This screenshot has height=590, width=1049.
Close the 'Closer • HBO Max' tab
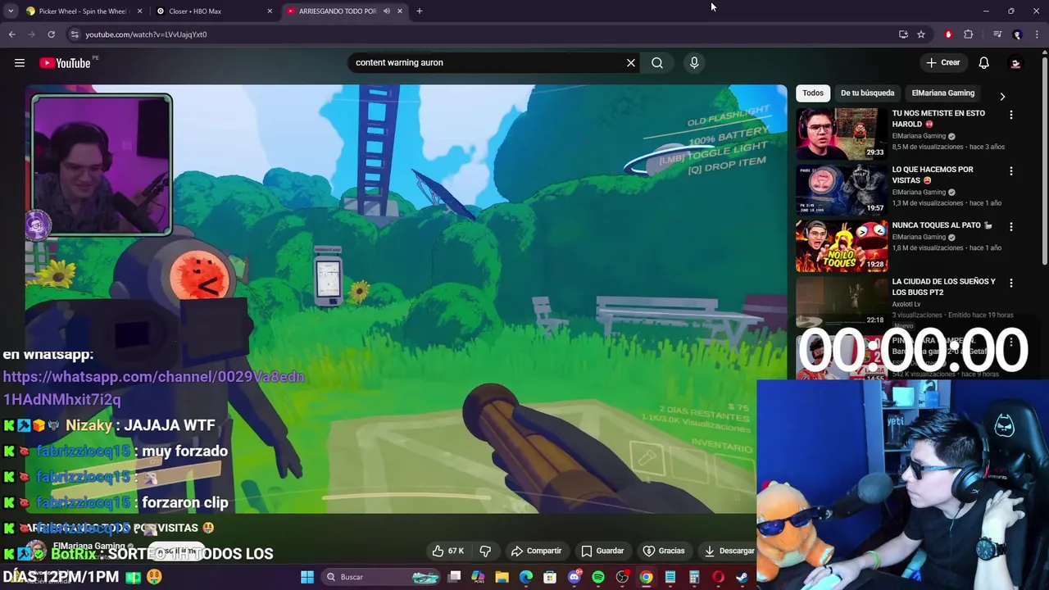click(x=270, y=11)
